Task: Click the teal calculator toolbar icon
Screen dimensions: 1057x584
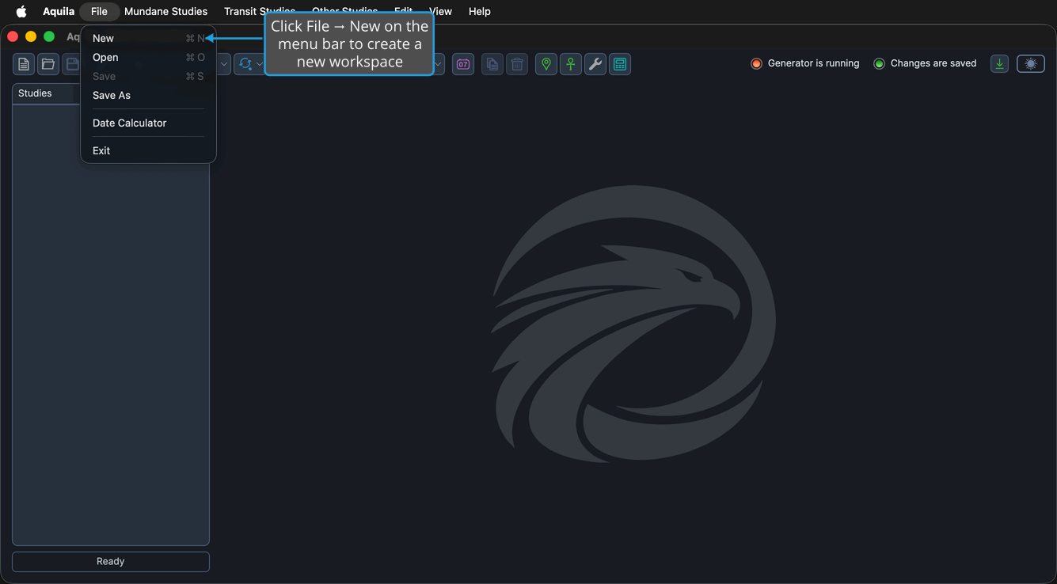Action: (620, 64)
